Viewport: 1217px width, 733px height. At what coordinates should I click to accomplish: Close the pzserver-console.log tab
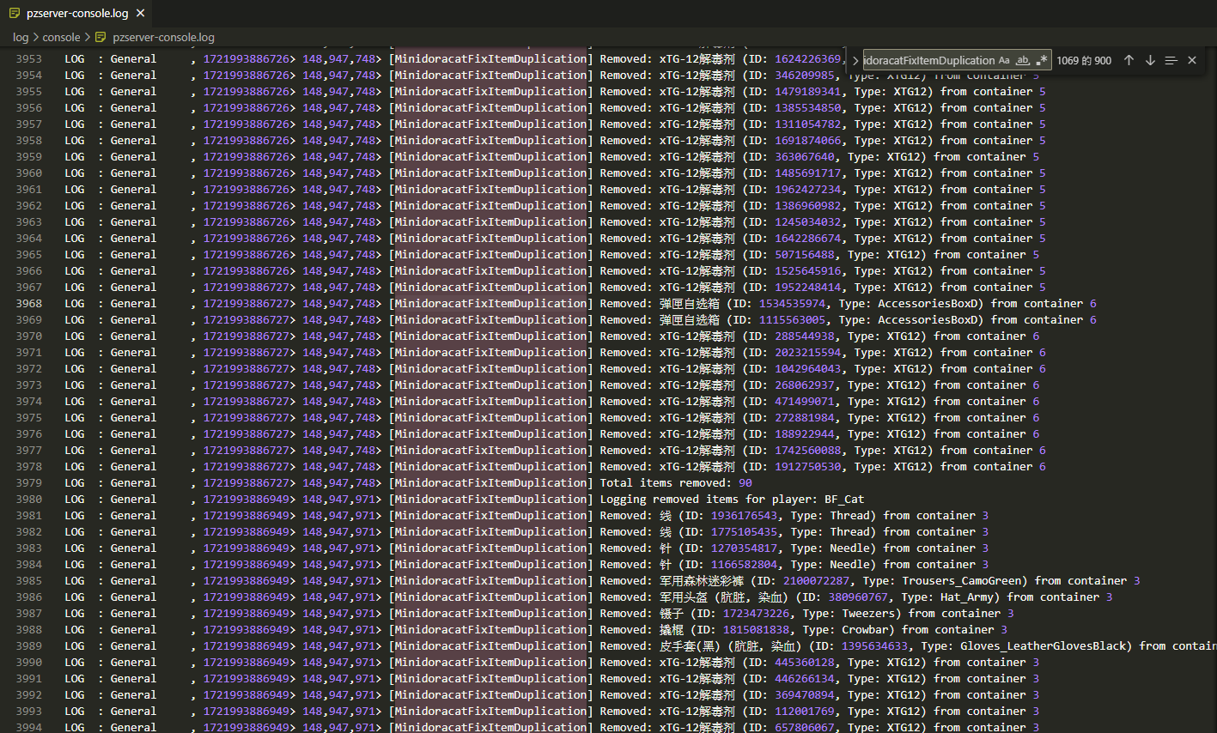pyautogui.click(x=140, y=13)
